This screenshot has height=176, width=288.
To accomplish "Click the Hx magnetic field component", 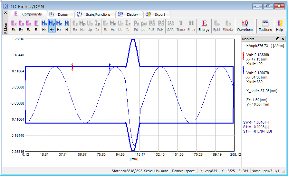I will (x=44, y=25).
